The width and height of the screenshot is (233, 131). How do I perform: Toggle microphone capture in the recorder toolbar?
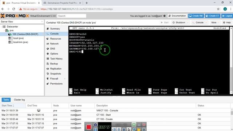pos(119,130)
